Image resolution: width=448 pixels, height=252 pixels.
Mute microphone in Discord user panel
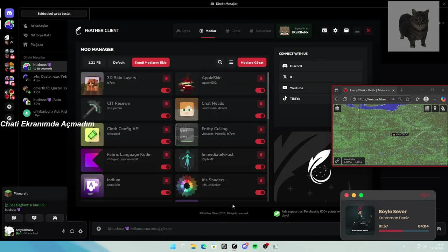click(x=64, y=231)
